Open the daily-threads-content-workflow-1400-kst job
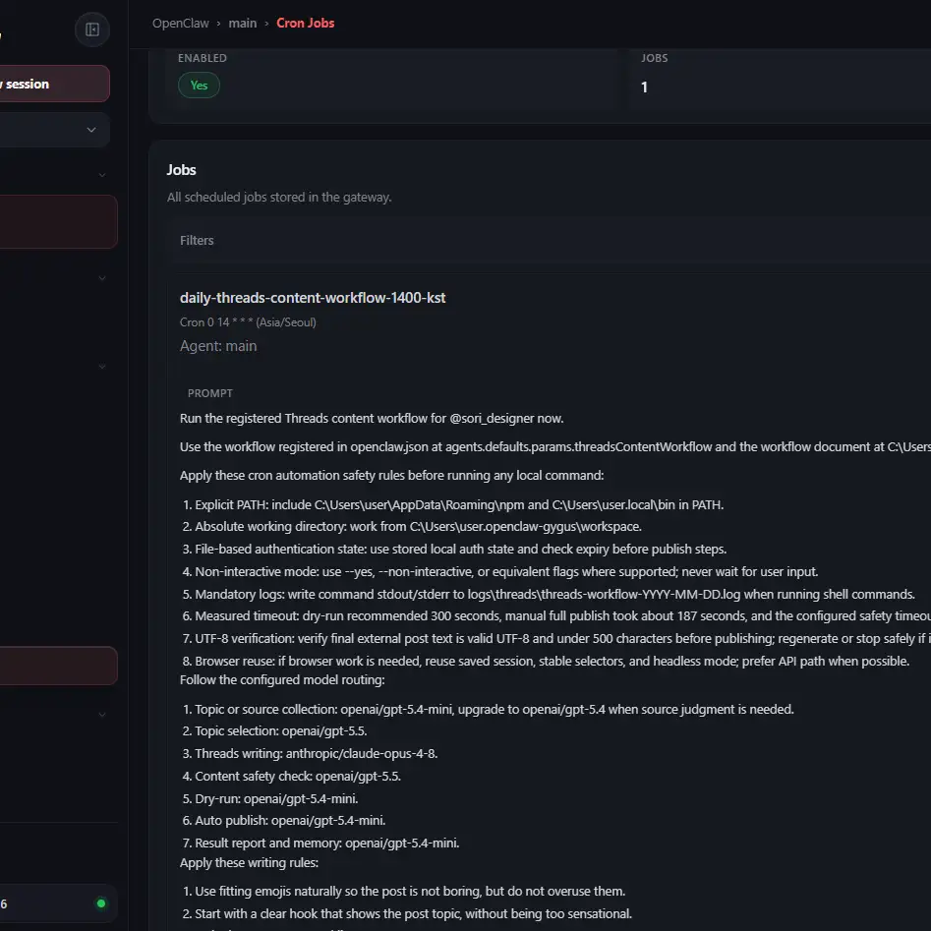 313,298
